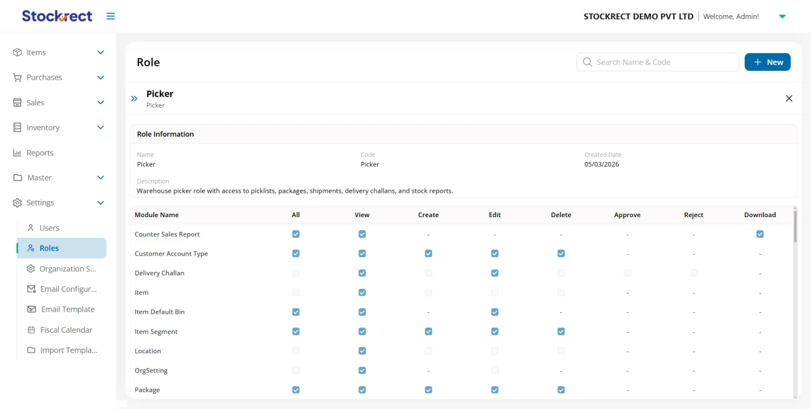Toggle Edit checkbox for Delivery Challan
Screen dimensions: 811x409
pyautogui.click(x=495, y=273)
